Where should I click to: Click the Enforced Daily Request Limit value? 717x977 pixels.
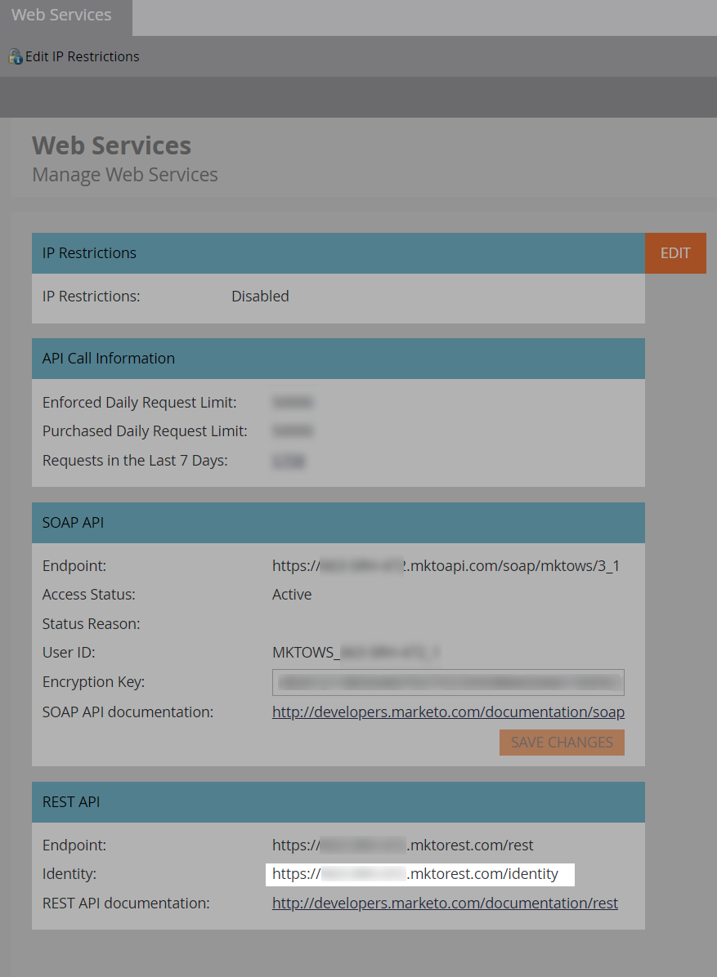(x=293, y=403)
